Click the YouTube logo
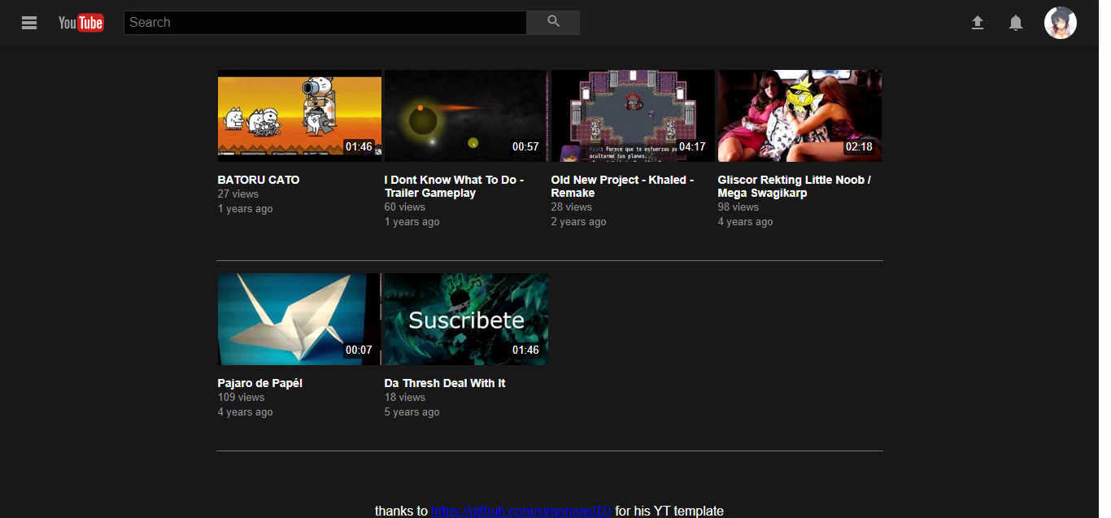The image size is (1111, 518). tap(81, 23)
